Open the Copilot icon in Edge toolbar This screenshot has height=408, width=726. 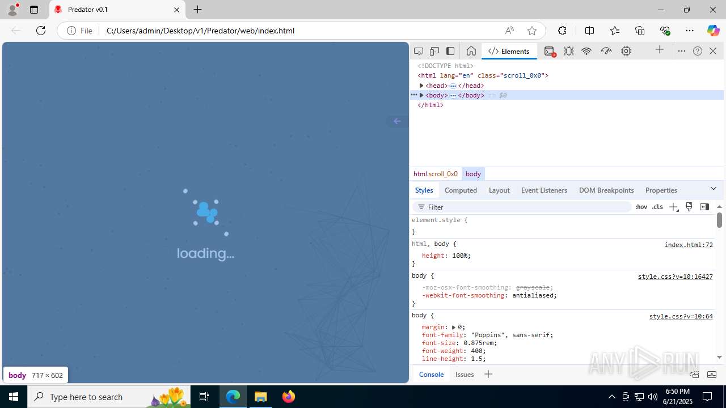tap(713, 31)
